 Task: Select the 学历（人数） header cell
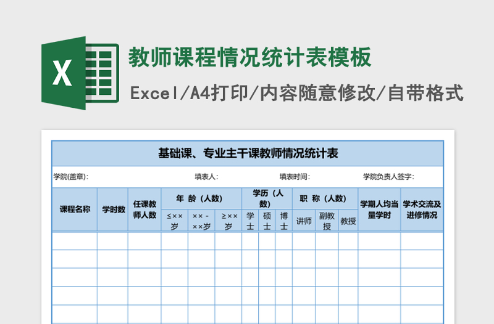(x=267, y=198)
